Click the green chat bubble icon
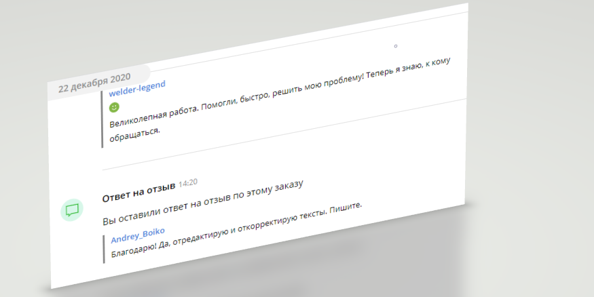Viewport: 594px width, 297px height. click(72, 210)
